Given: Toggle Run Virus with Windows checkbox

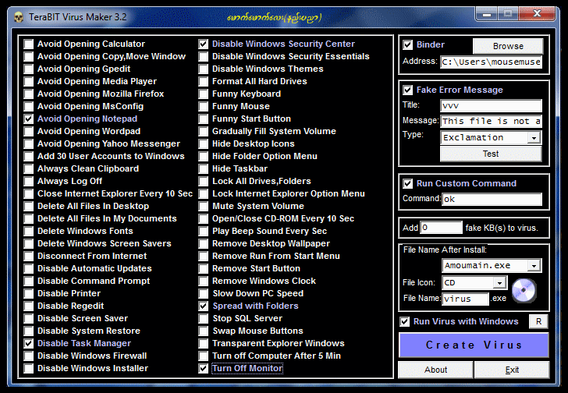Looking at the screenshot, I should click(405, 322).
